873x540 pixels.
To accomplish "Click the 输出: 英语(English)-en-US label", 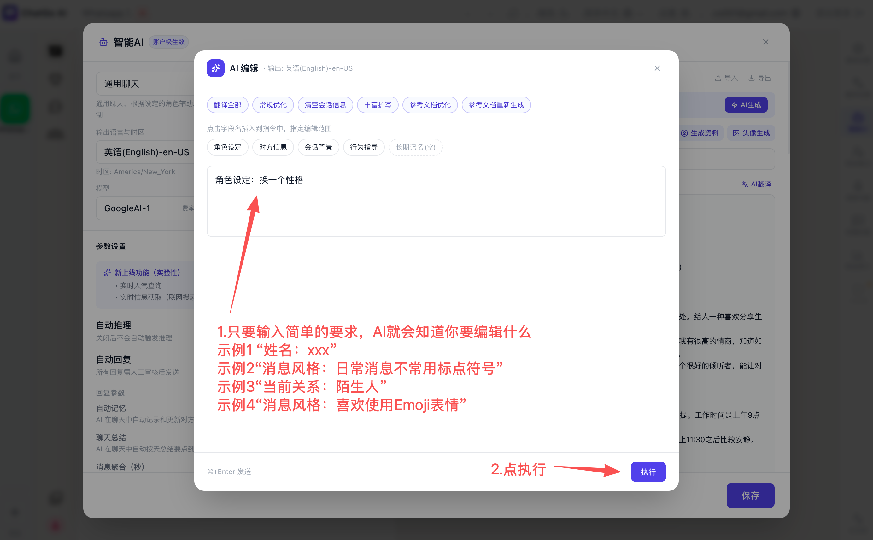I will [310, 68].
